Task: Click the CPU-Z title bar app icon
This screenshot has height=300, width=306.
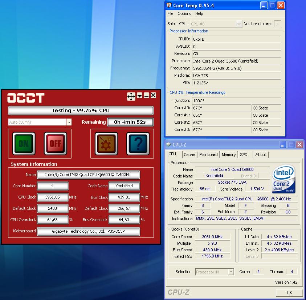Action: (168, 144)
